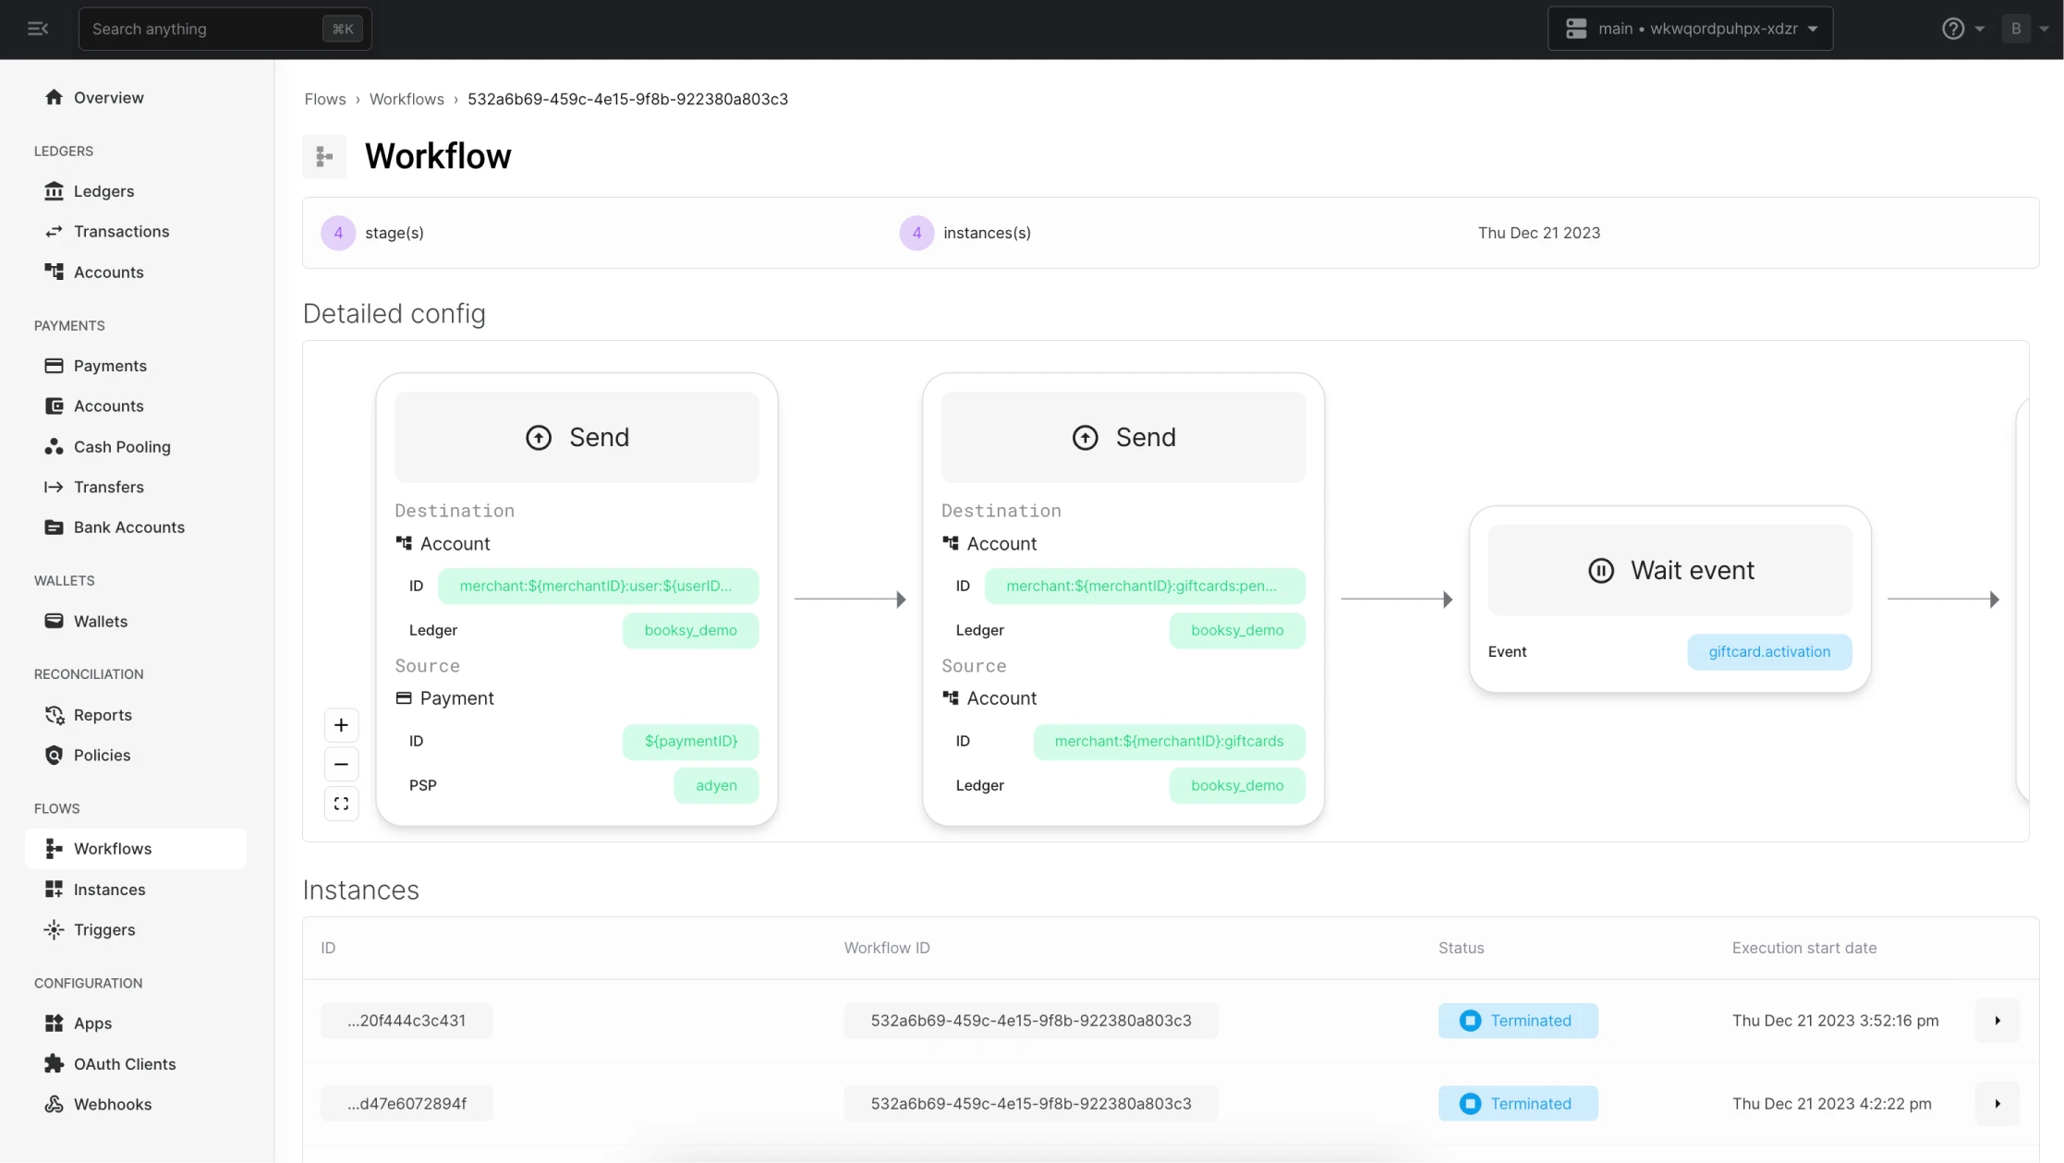Open the help menu
Screen dimensions: 2064x1163
pyautogui.click(x=1954, y=28)
